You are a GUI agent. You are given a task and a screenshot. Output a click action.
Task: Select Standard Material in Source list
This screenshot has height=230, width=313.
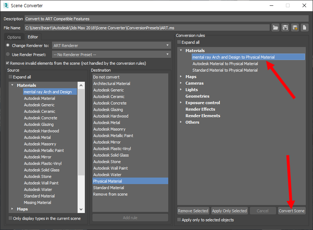point(39,196)
